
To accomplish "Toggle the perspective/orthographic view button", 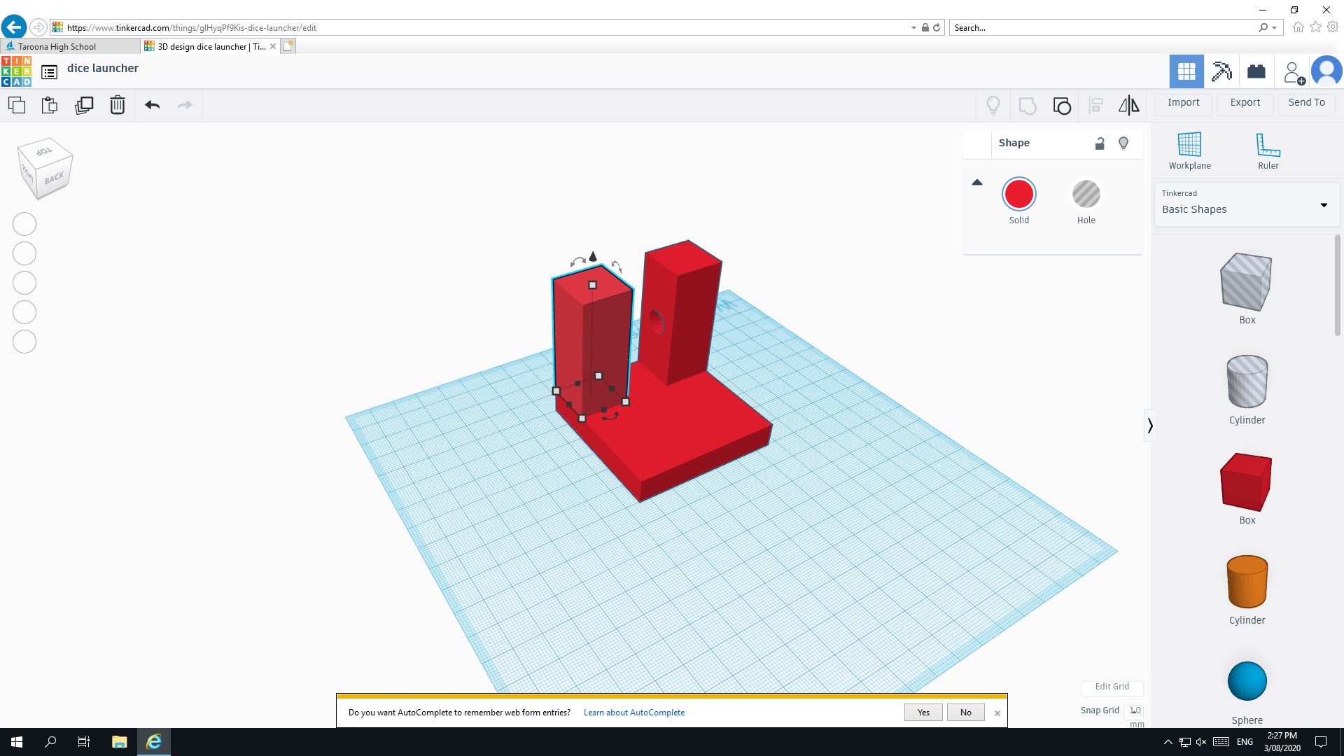I will pos(24,342).
